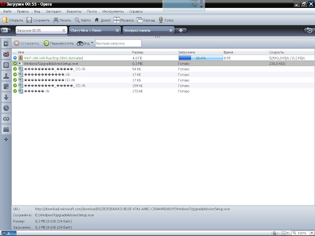
Task: Open the Инструменты menu
Action: point(113,11)
